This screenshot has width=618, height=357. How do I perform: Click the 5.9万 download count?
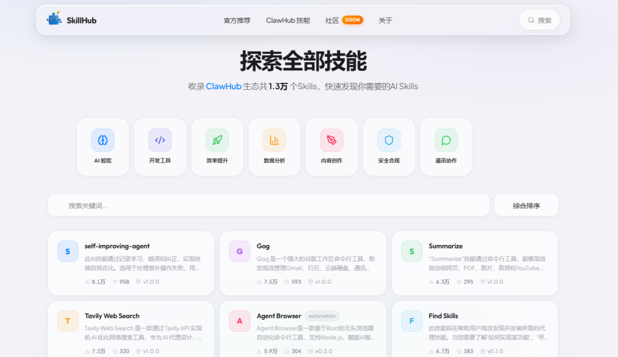click(271, 351)
